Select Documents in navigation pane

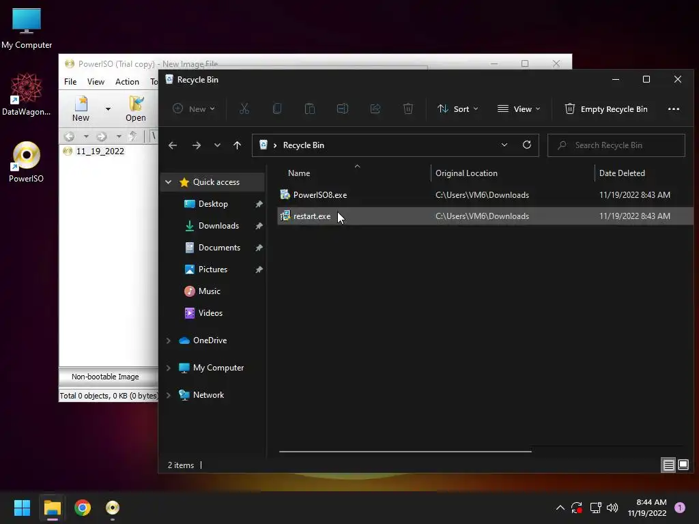click(219, 248)
